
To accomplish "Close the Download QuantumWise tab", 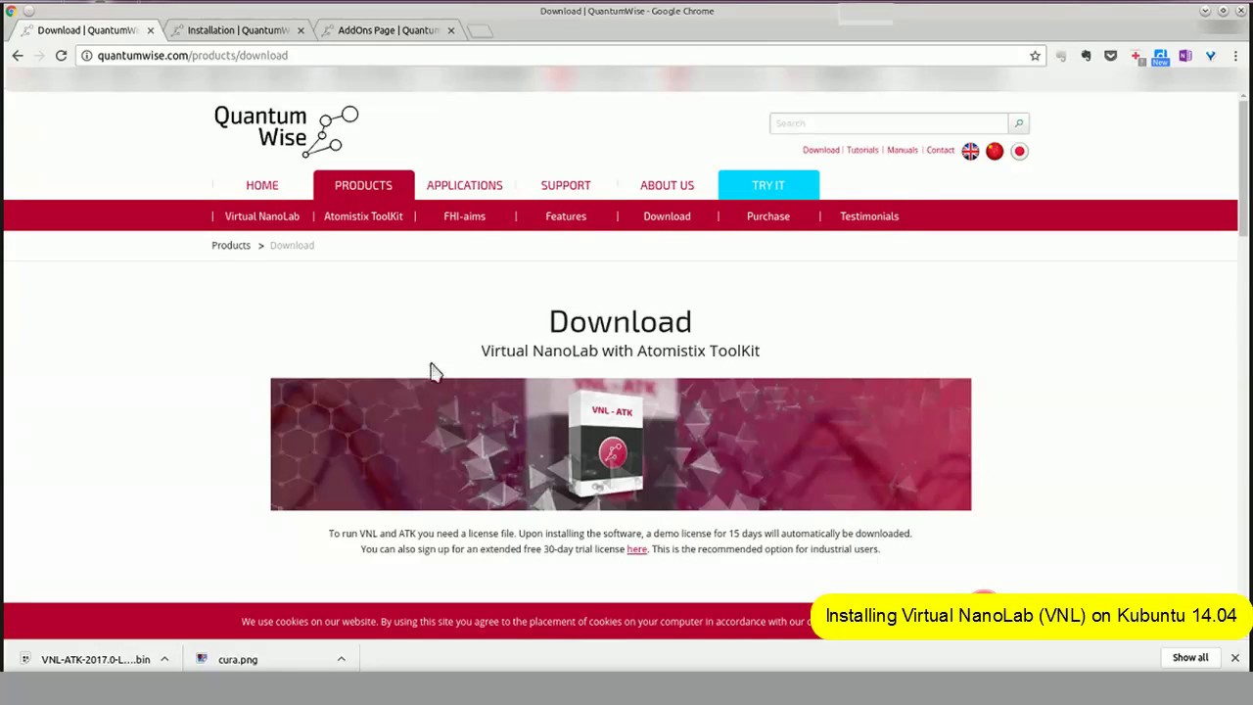I will pos(150,30).
